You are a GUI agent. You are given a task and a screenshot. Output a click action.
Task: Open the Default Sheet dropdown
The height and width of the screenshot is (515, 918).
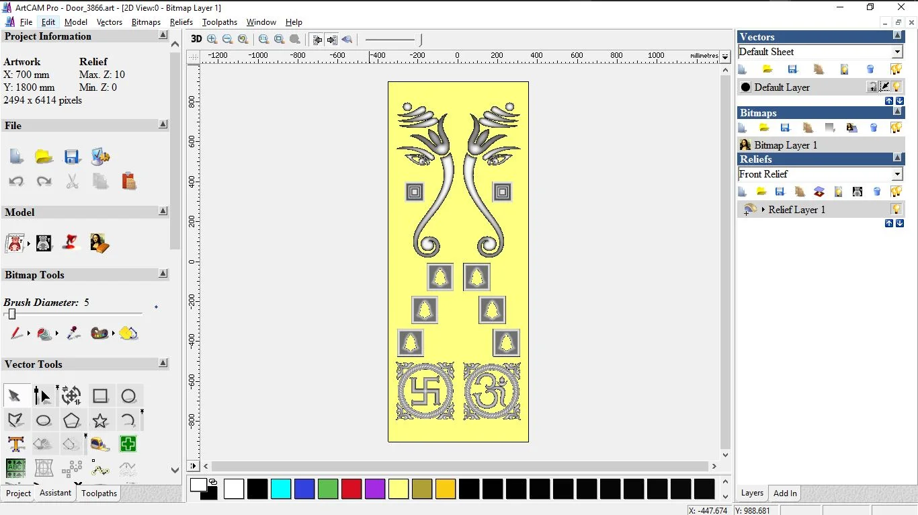[897, 52]
